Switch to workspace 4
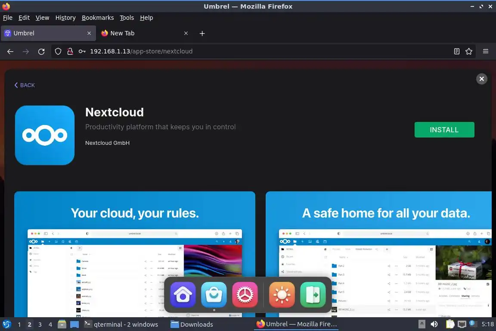Screen dimensions: 496x331 50,325
